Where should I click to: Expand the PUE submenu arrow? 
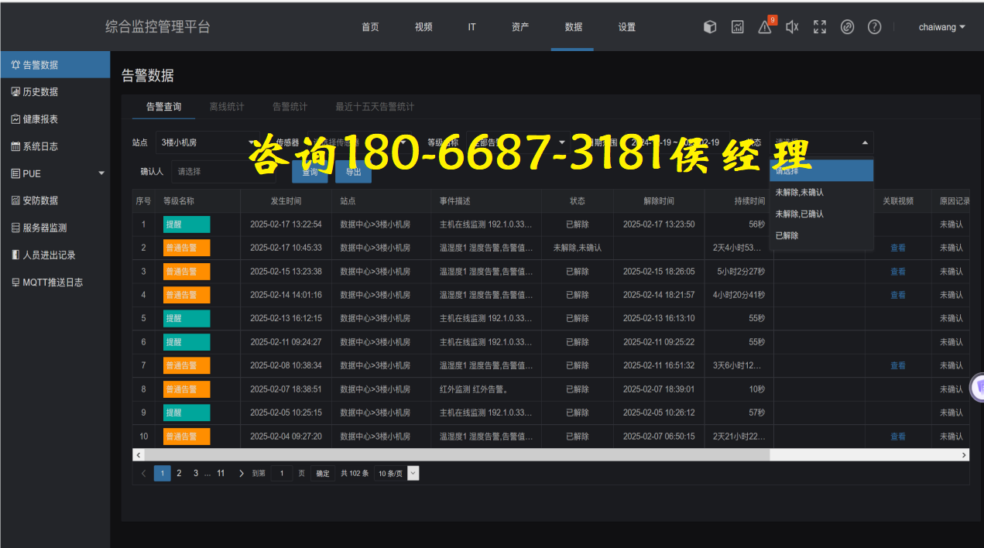click(x=101, y=173)
